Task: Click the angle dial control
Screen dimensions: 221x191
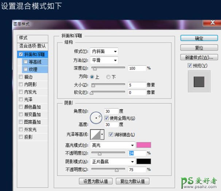Action: click(x=96, y=117)
